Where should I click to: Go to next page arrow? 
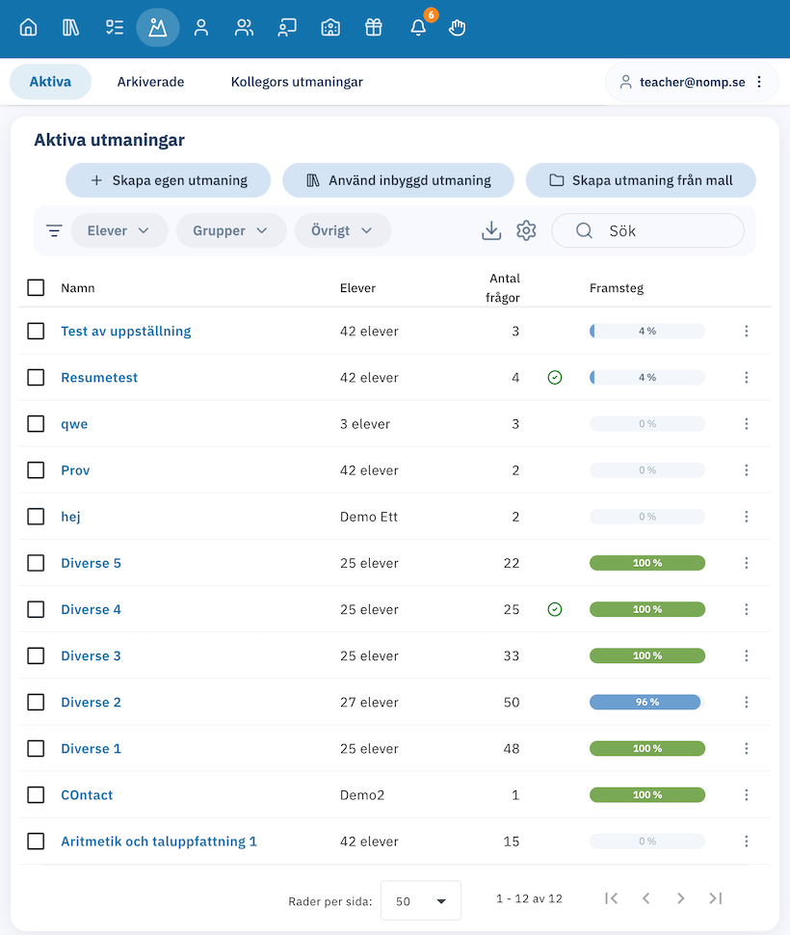pos(681,898)
